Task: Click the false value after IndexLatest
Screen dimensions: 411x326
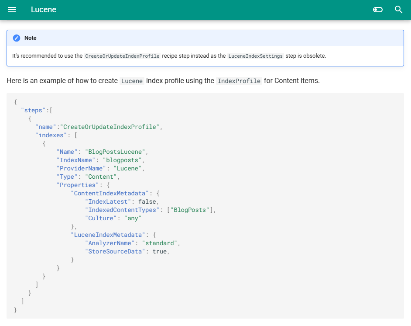Action: [x=147, y=202]
